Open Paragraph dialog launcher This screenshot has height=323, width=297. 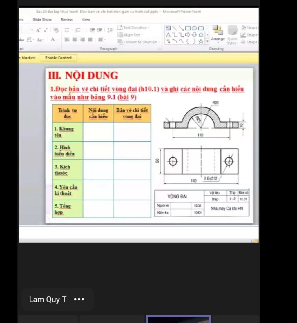pos(160,49)
